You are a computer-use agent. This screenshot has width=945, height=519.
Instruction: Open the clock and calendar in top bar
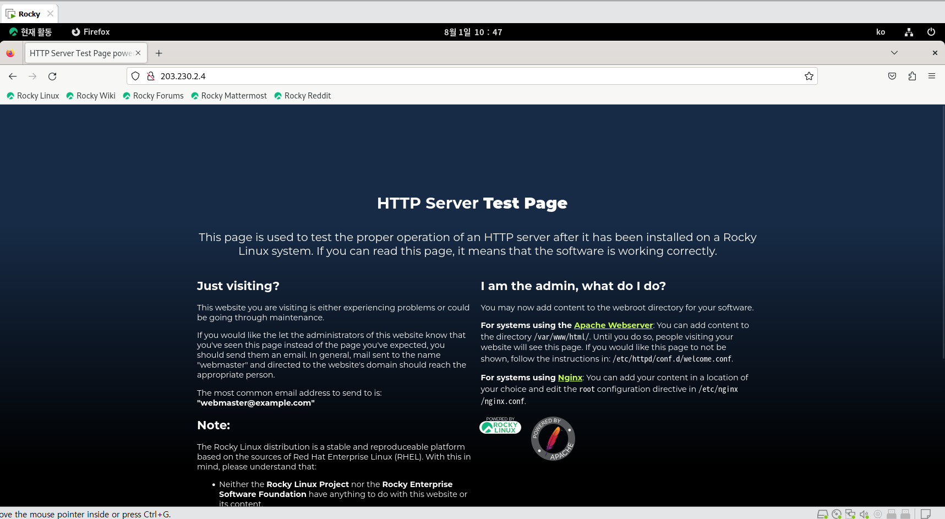[x=473, y=32]
